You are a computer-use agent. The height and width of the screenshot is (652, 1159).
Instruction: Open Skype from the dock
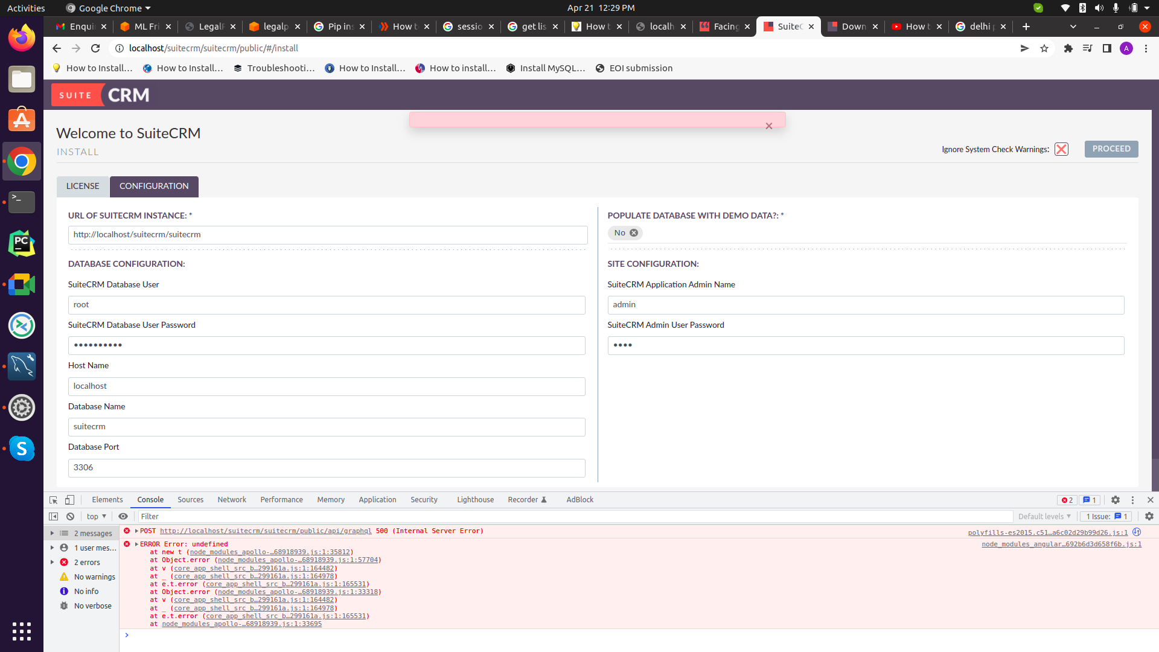click(x=22, y=449)
